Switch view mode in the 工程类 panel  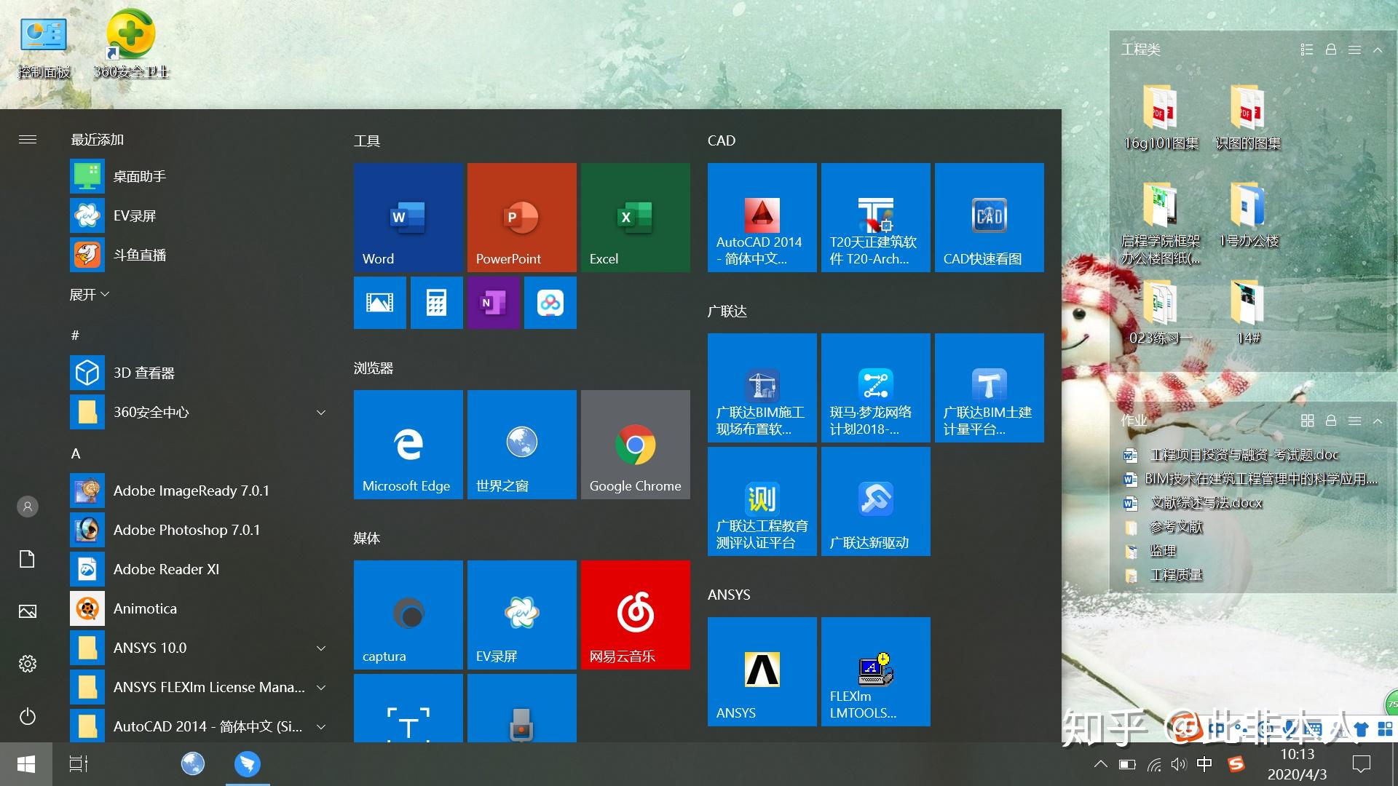click(1307, 49)
